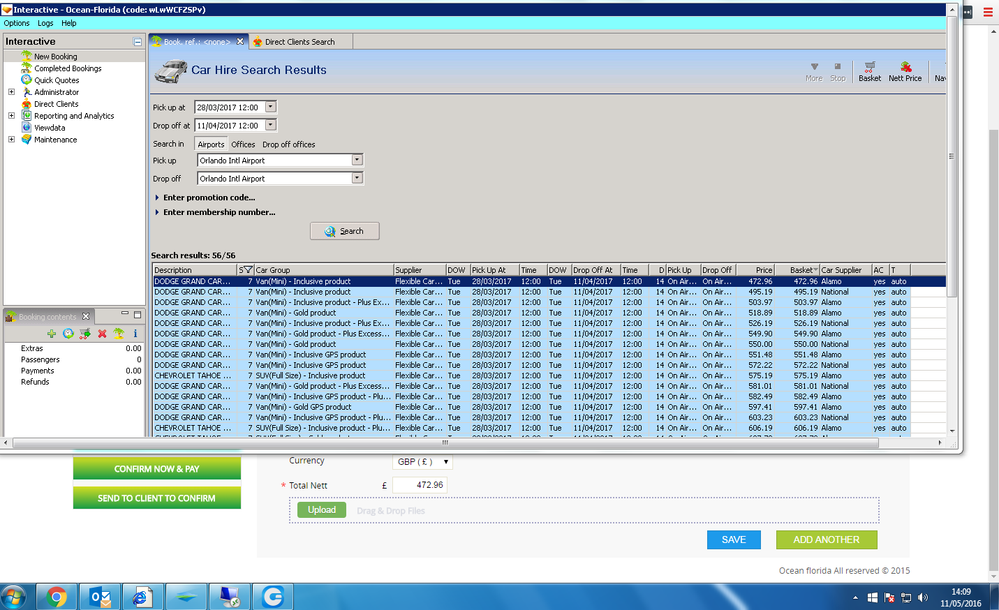Expand the Maintenance tree node
Image resolution: width=999 pixels, height=610 pixels.
[x=11, y=140]
